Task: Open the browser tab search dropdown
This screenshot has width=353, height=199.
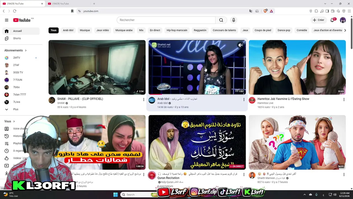Action: [x=325, y=4]
